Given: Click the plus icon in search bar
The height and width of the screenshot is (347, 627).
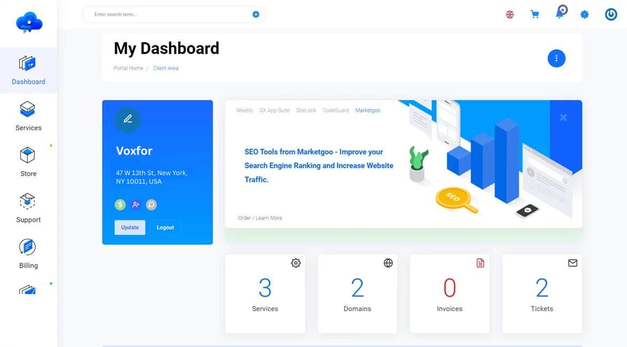Looking at the screenshot, I should pos(256,14).
